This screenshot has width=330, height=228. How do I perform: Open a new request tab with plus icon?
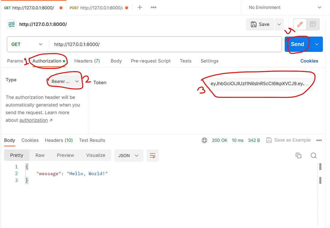click(139, 7)
